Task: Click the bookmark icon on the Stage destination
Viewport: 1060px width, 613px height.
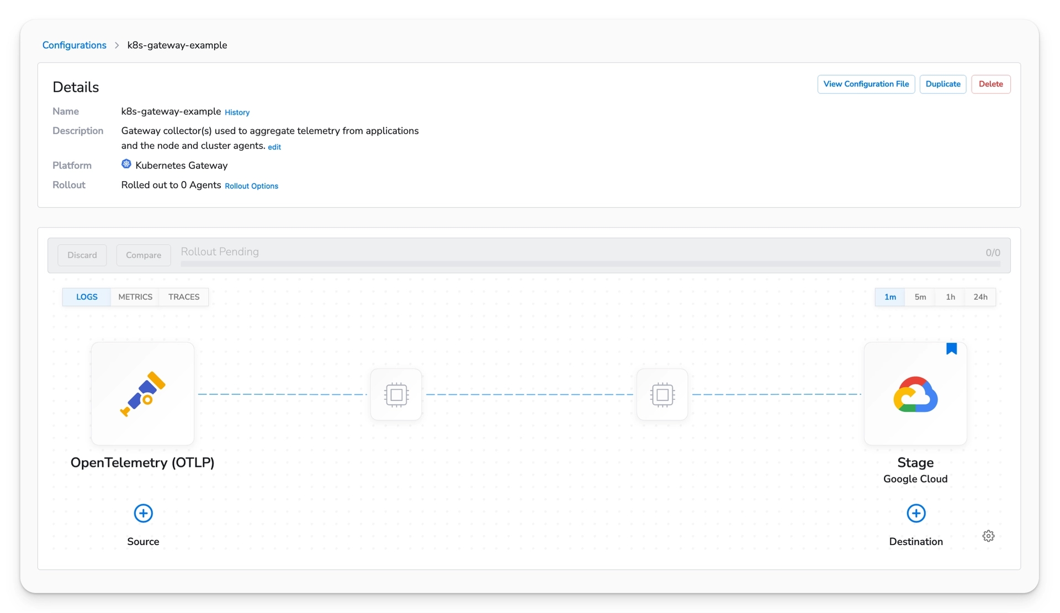Action: pyautogui.click(x=951, y=348)
